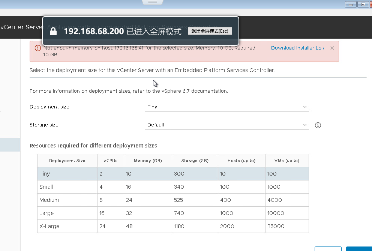Click the vSphere 6.7 documentation sentence

129,91
